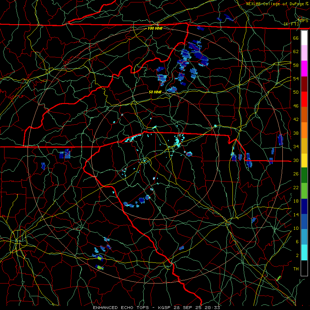310x310 pixels.
Task: Click the light pink legend swatch
Action: point(304,53)
